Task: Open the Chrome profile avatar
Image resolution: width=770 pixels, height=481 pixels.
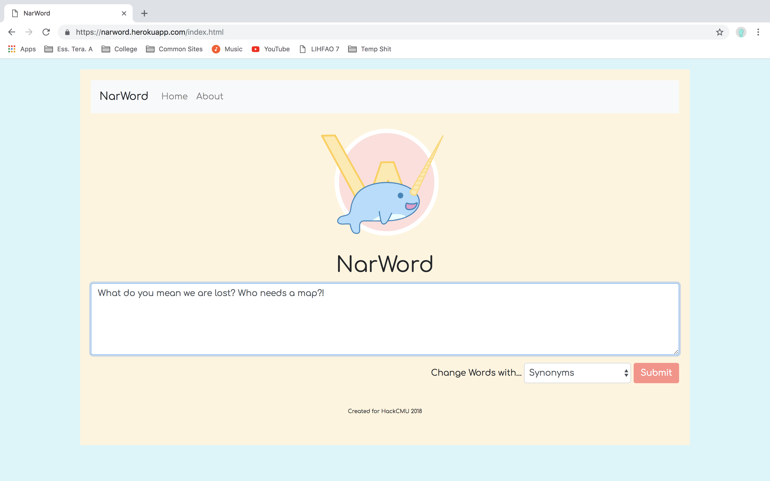Action: [741, 32]
